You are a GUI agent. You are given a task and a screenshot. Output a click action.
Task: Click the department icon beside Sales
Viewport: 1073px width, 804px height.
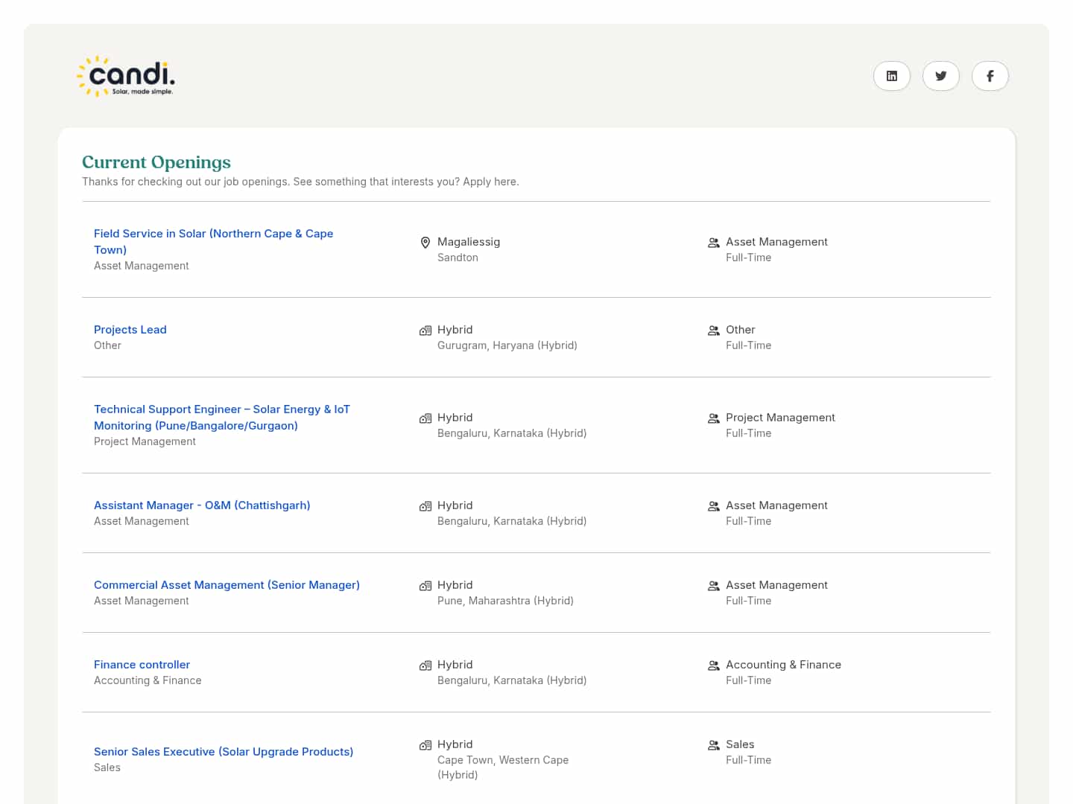[x=713, y=745]
